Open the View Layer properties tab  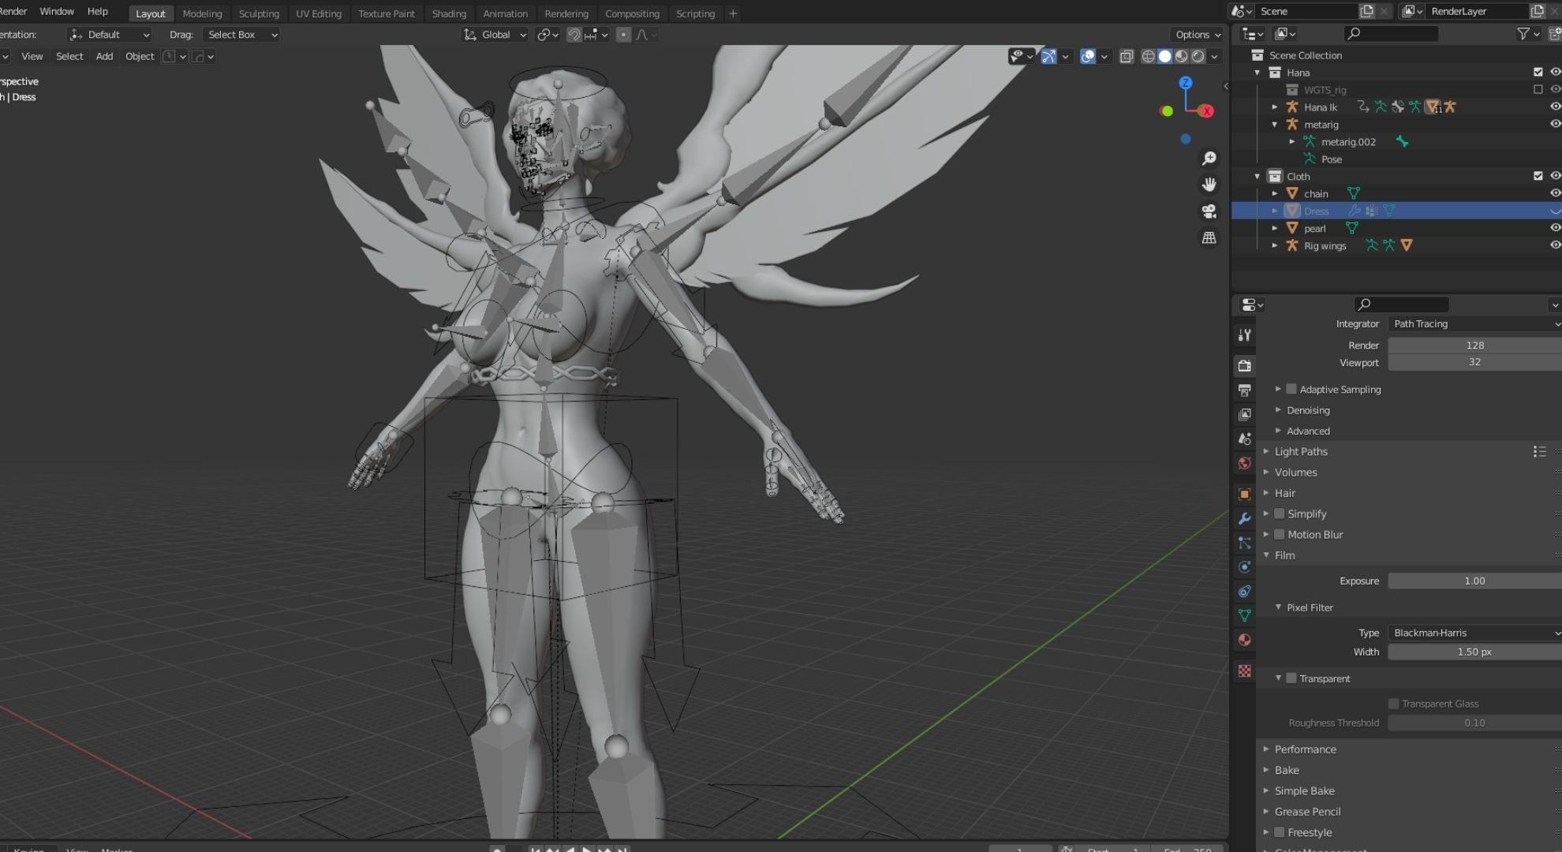point(1244,414)
